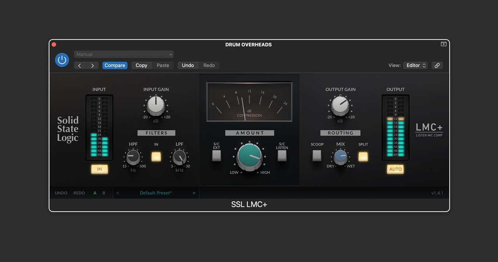Click REDO in the plugin bottom bar
The height and width of the screenshot is (262, 498).
click(x=79, y=193)
